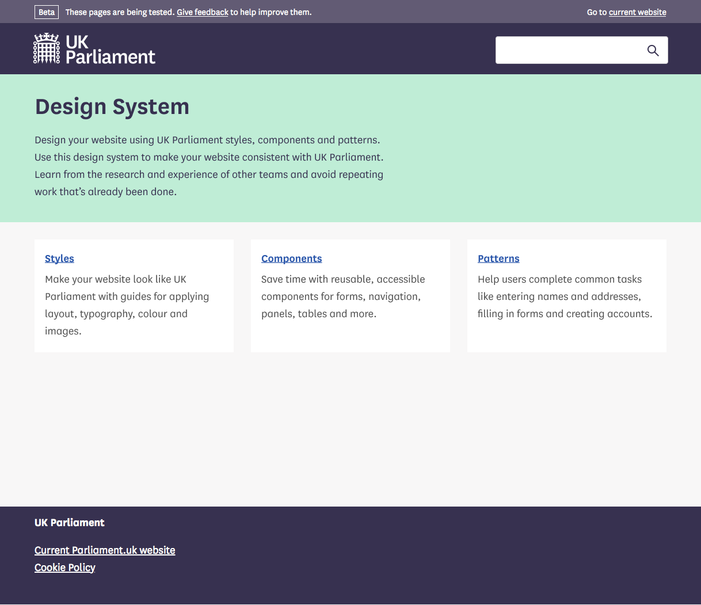Click the Design System heading

[x=112, y=107]
